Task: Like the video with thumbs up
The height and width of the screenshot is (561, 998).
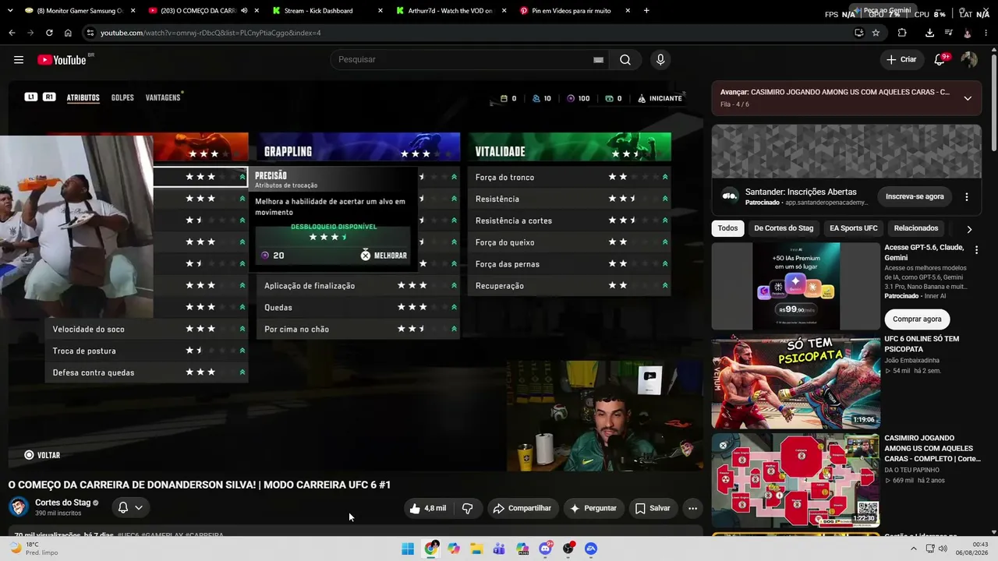Action: [x=427, y=508]
